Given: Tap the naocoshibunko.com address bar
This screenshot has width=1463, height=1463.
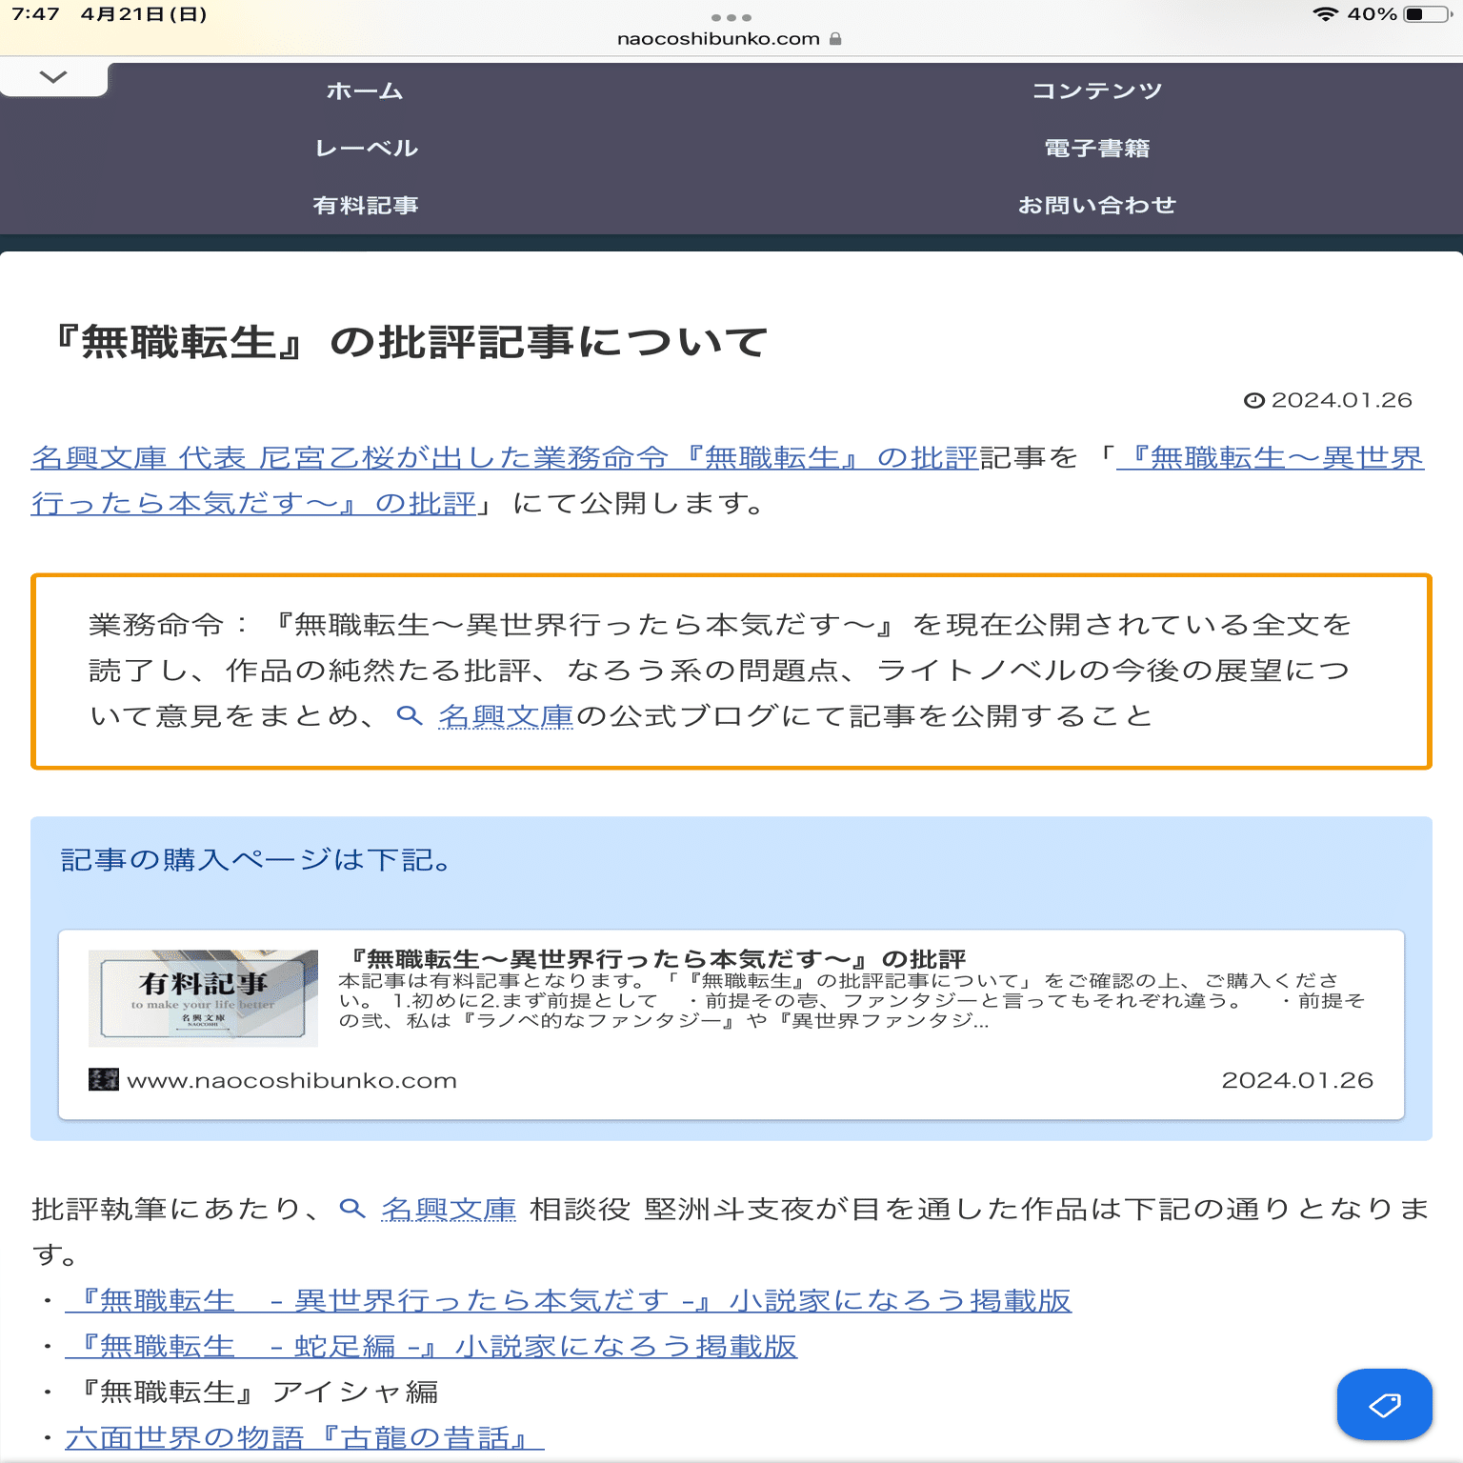Looking at the screenshot, I should click(730, 39).
